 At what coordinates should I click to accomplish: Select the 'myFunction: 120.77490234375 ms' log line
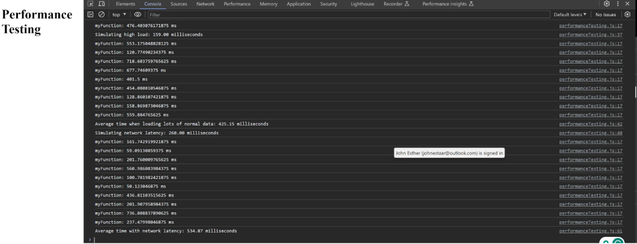pos(134,52)
